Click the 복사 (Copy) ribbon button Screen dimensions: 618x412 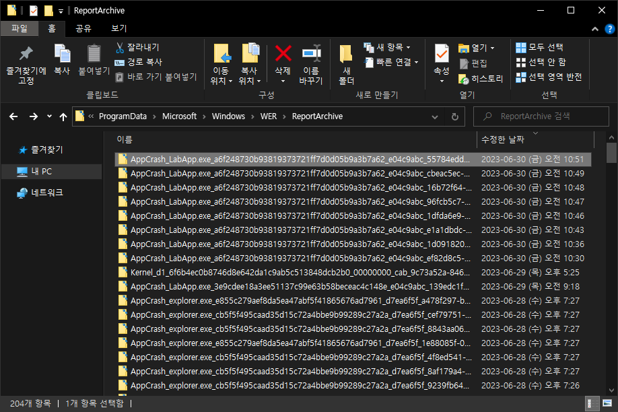[62, 61]
